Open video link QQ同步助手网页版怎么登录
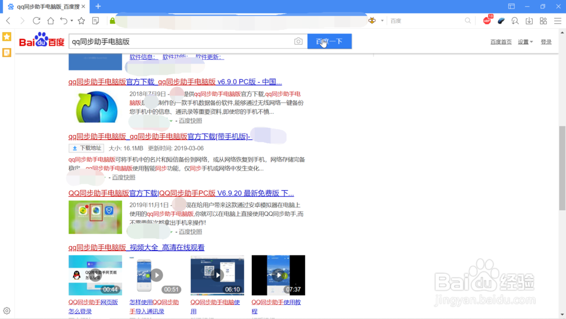Viewport: 566px width, 319px height. 93,307
